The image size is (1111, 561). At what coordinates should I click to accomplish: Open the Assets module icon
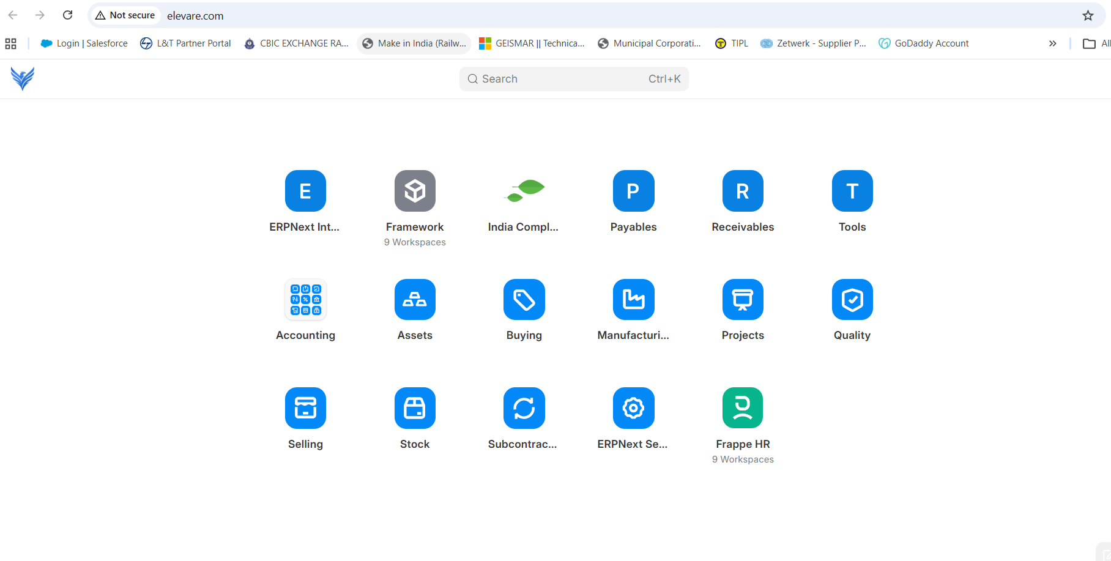coord(415,300)
